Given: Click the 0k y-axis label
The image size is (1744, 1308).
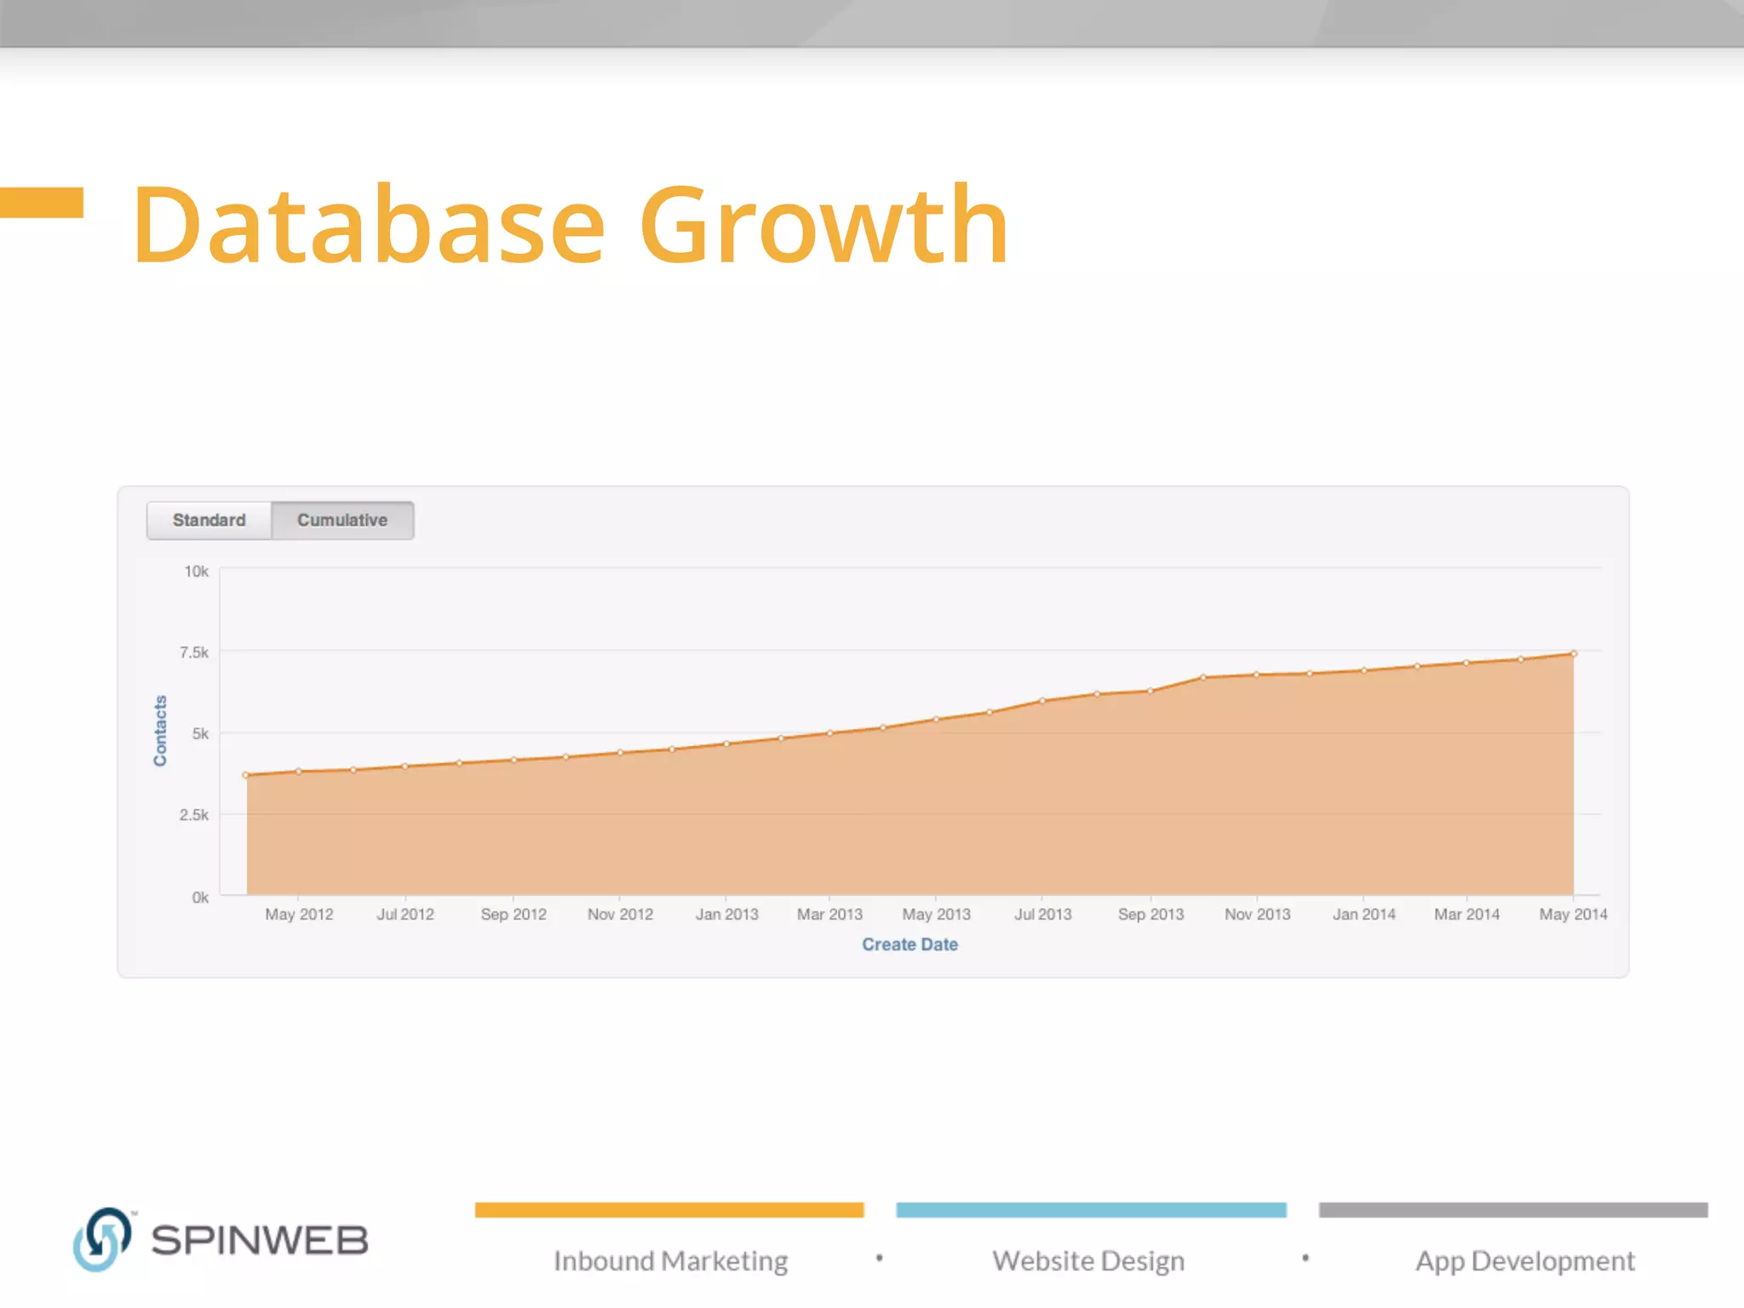Looking at the screenshot, I should [x=200, y=898].
